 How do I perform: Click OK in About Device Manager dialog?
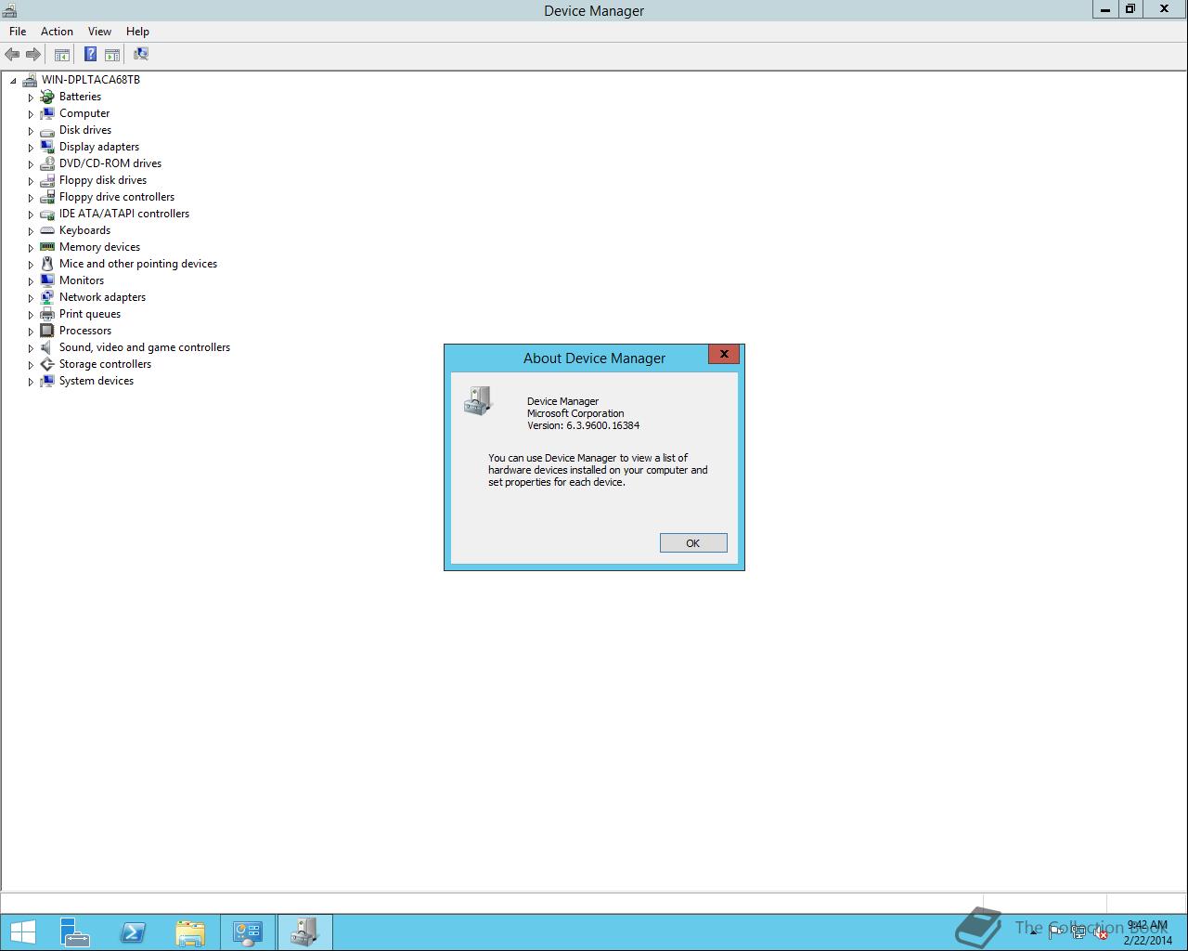click(693, 543)
